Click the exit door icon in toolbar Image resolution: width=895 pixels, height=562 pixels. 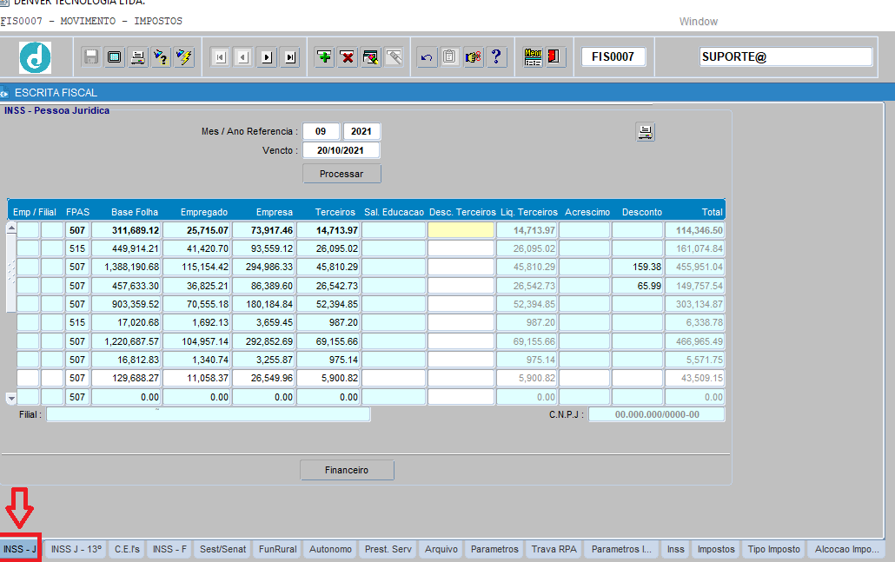[555, 57]
